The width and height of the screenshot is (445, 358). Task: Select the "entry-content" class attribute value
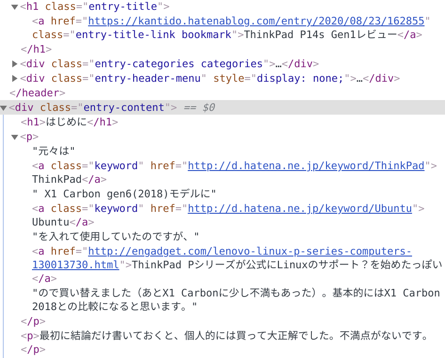pos(124,108)
